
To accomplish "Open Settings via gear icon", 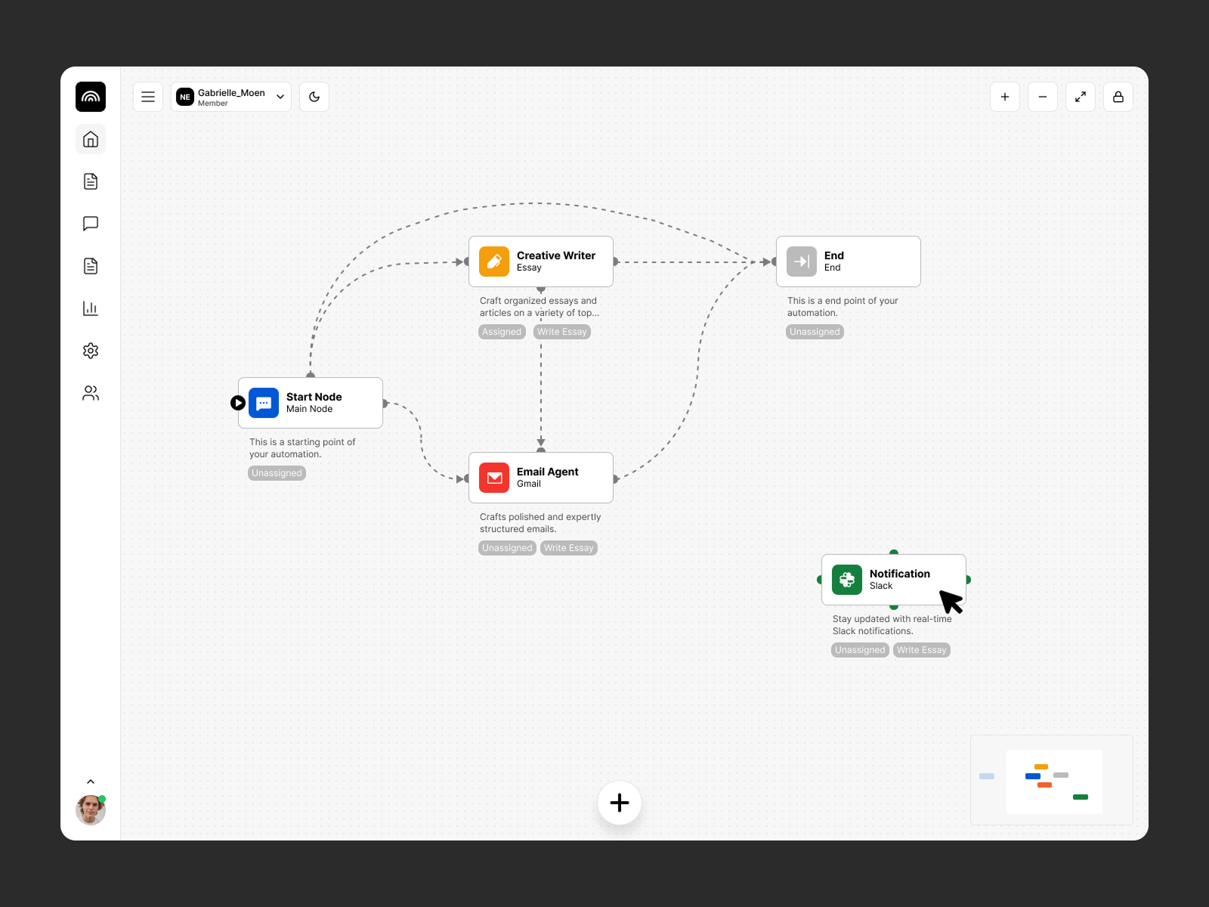I will 91,350.
